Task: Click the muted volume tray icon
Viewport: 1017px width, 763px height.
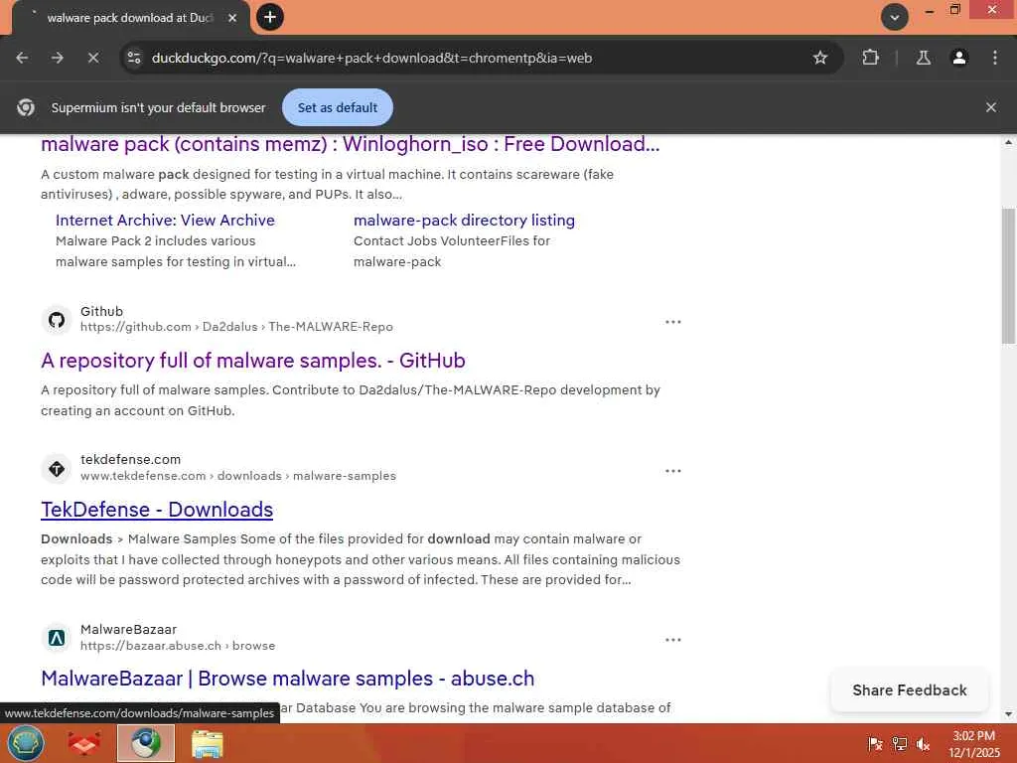Action: tap(923, 744)
